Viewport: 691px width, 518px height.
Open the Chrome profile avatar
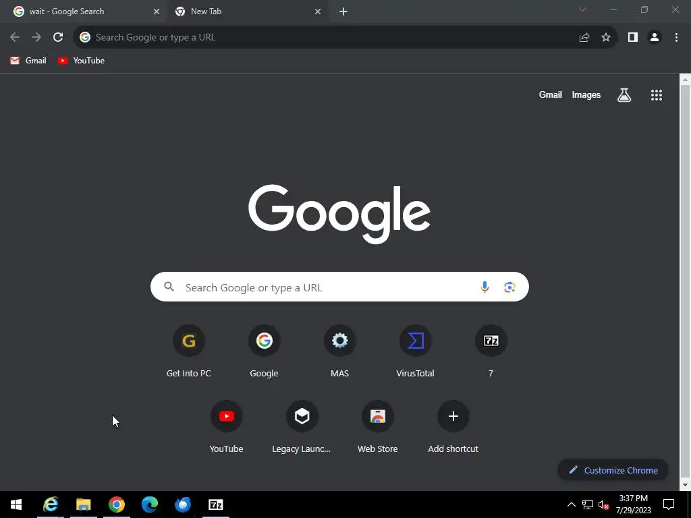[655, 38]
